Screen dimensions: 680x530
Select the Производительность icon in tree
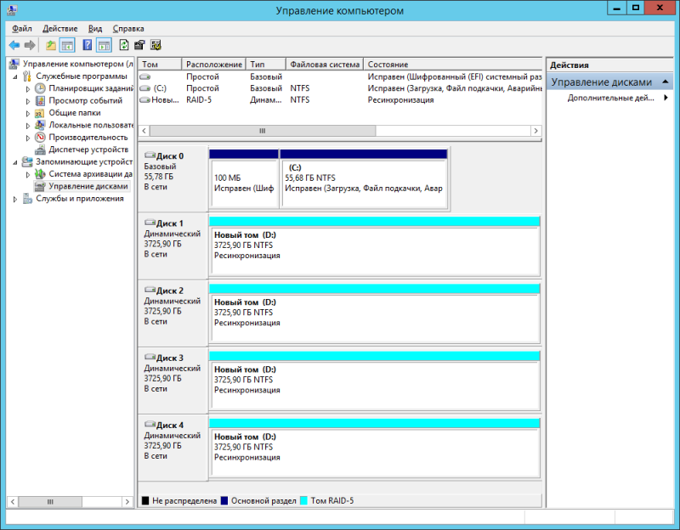(x=40, y=138)
